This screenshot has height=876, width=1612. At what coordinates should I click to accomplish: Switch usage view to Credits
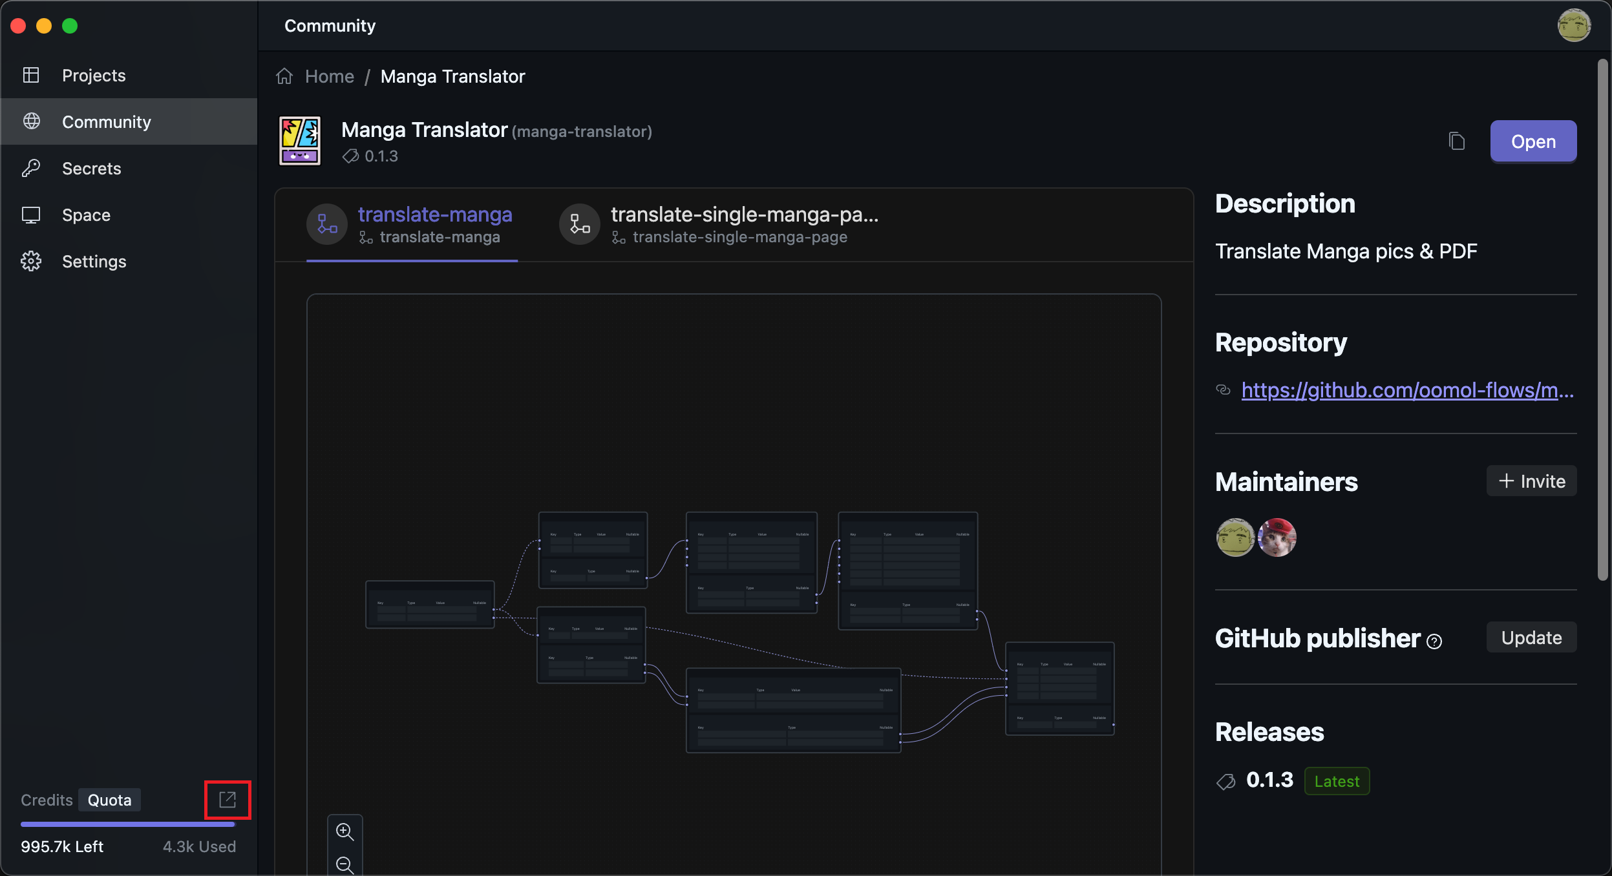47,800
